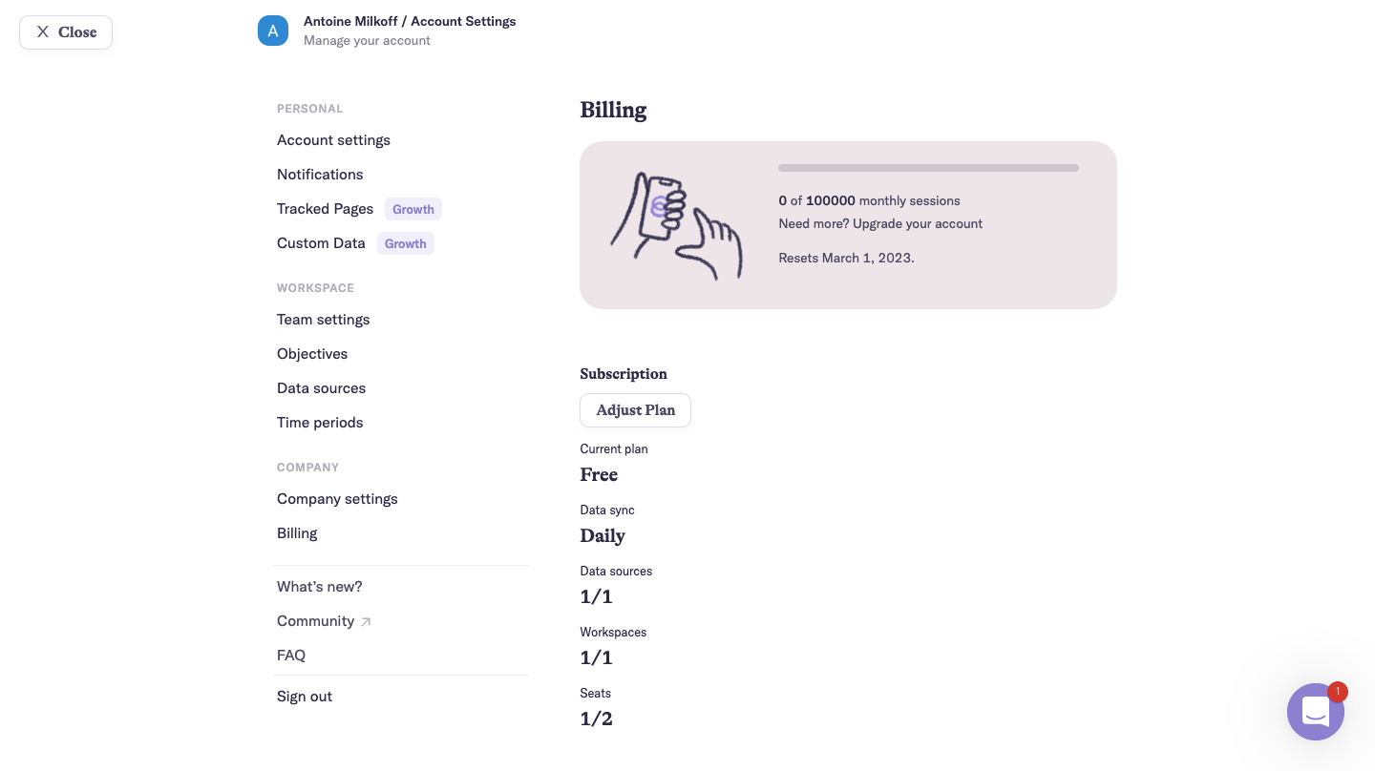Click the Growth badge beside Tracked Pages

[413, 209]
